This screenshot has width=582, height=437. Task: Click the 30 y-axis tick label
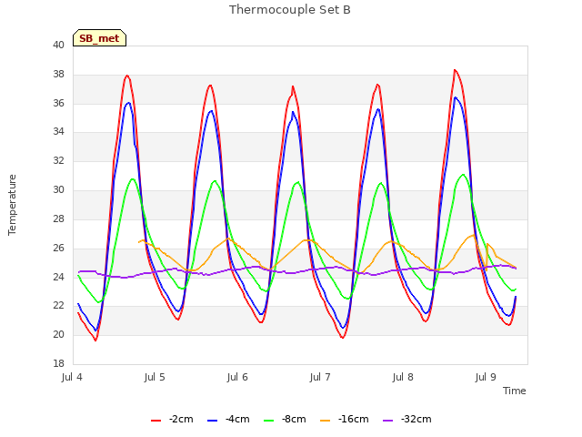pyautogui.click(x=58, y=189)
